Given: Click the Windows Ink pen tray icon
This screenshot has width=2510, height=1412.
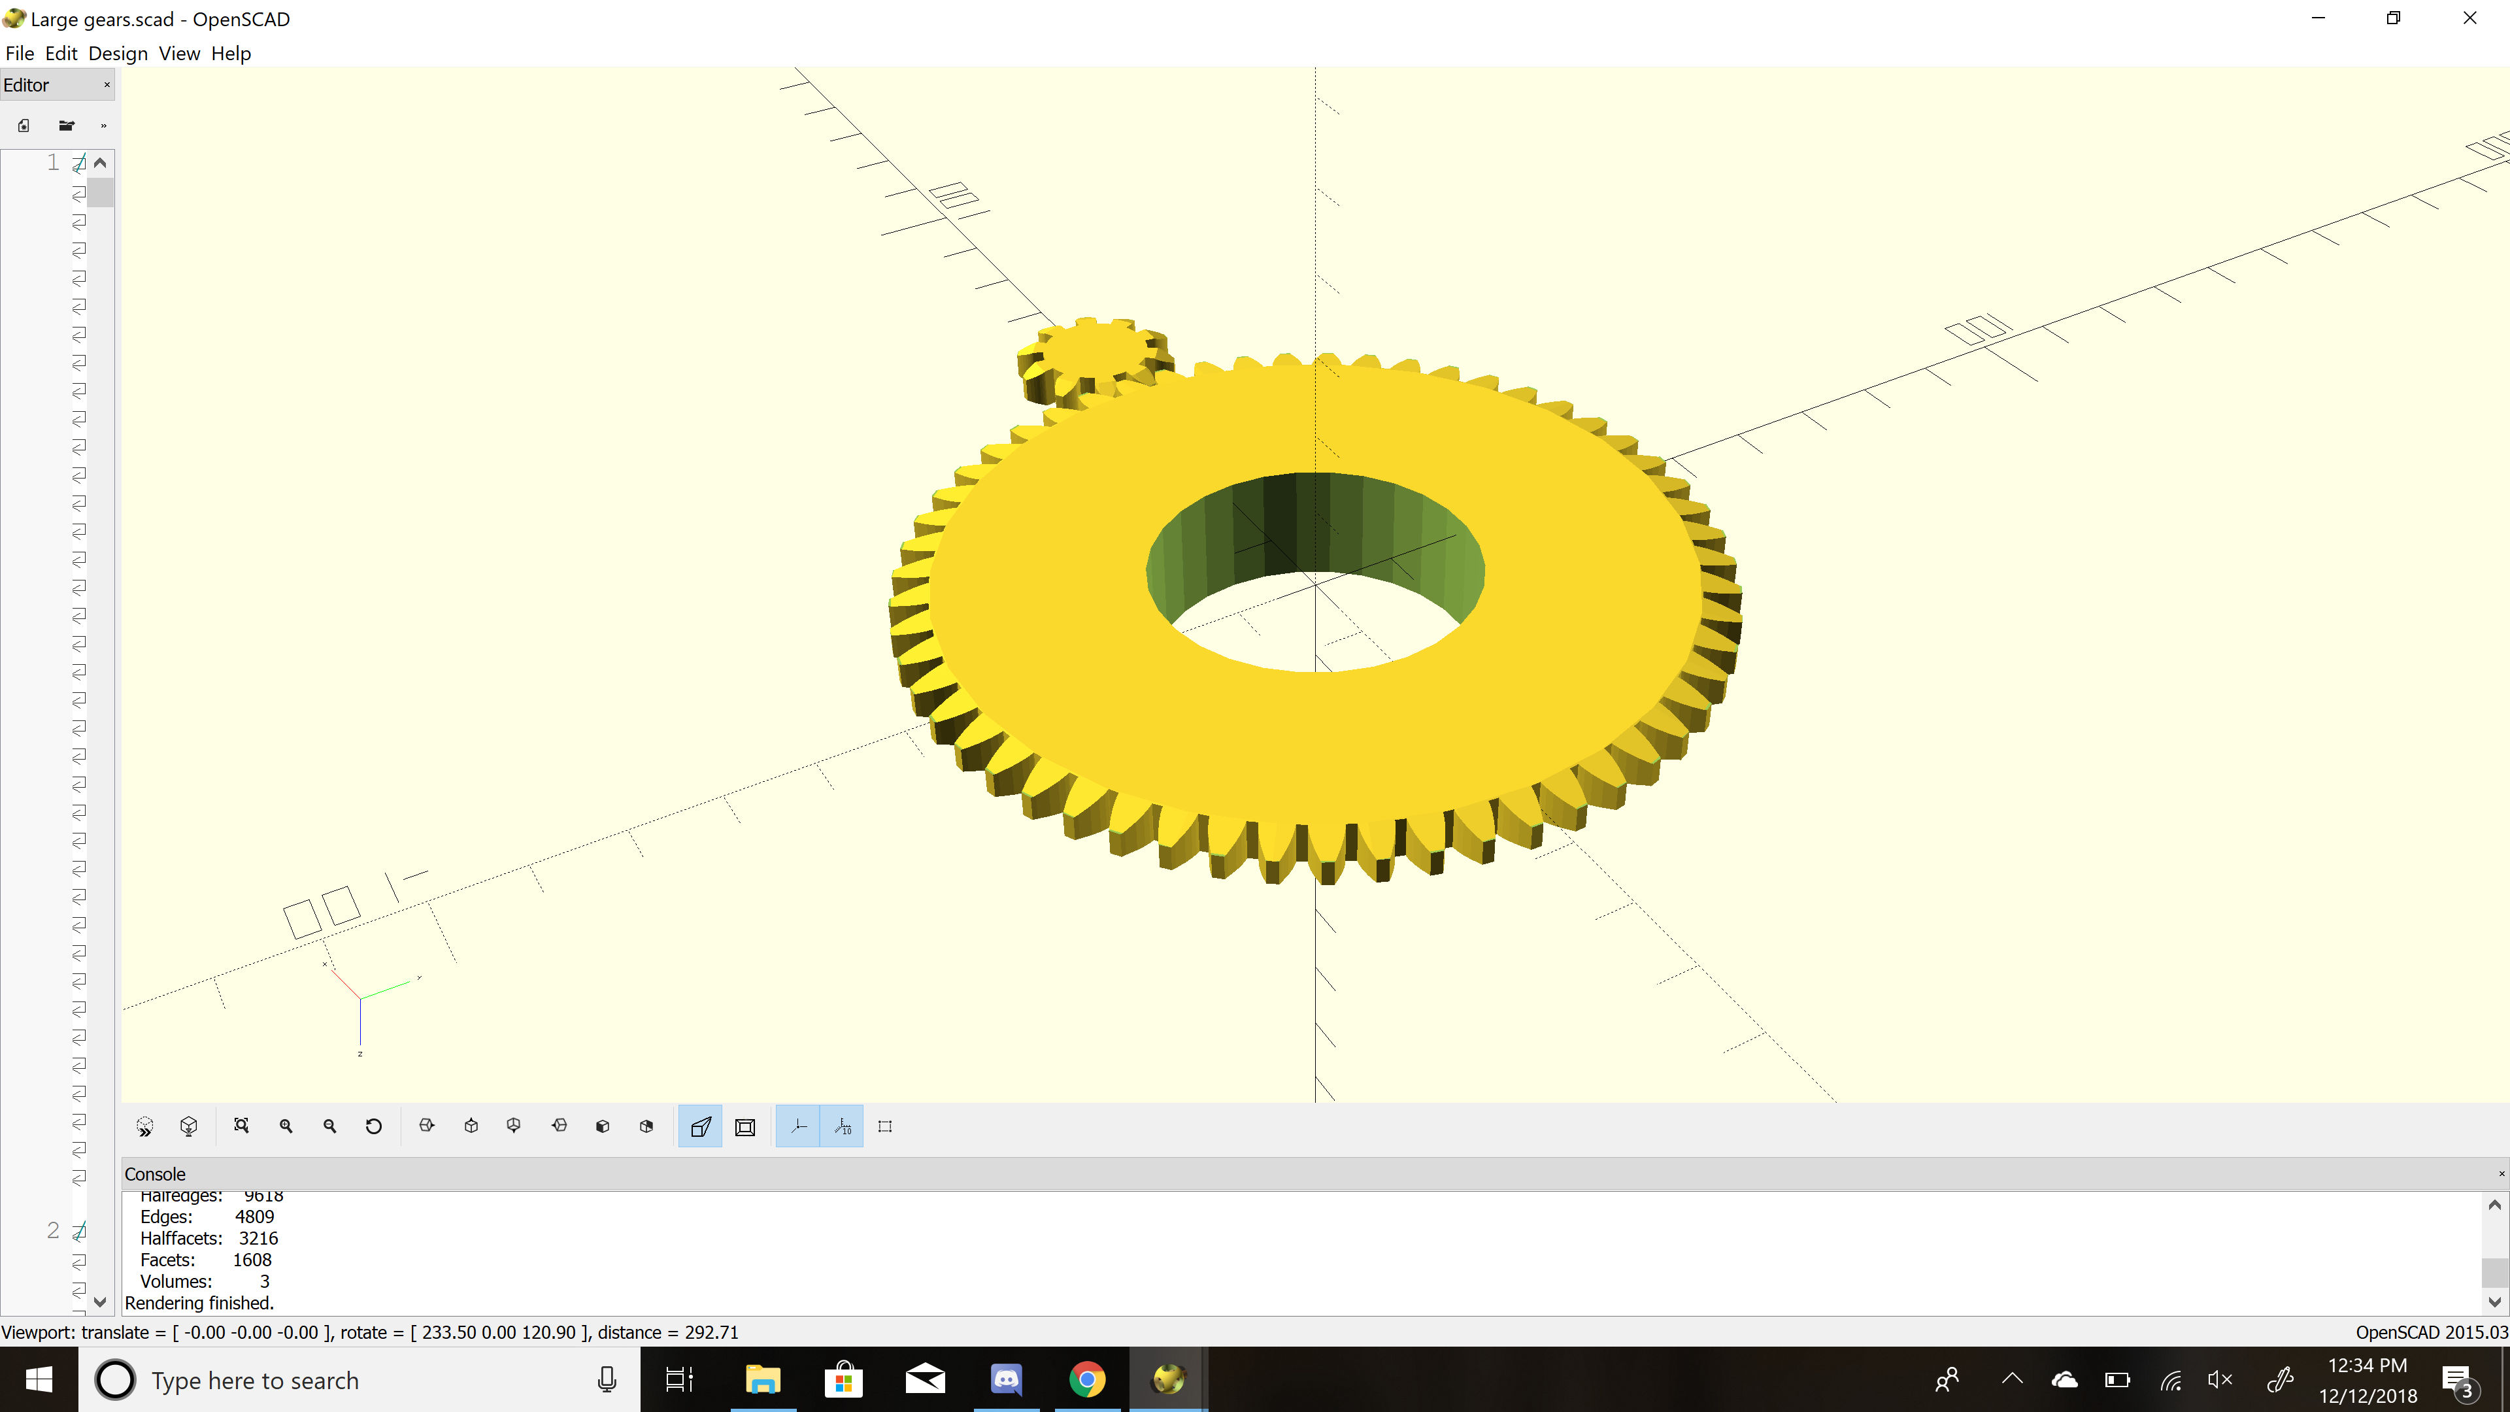Looking at the screenshot, I should coord(2281,1380).
